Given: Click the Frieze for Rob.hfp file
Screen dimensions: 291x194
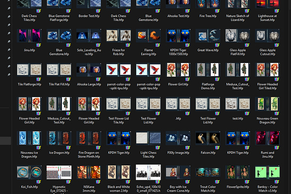Looking at the screenshot, I should point(119,42).
